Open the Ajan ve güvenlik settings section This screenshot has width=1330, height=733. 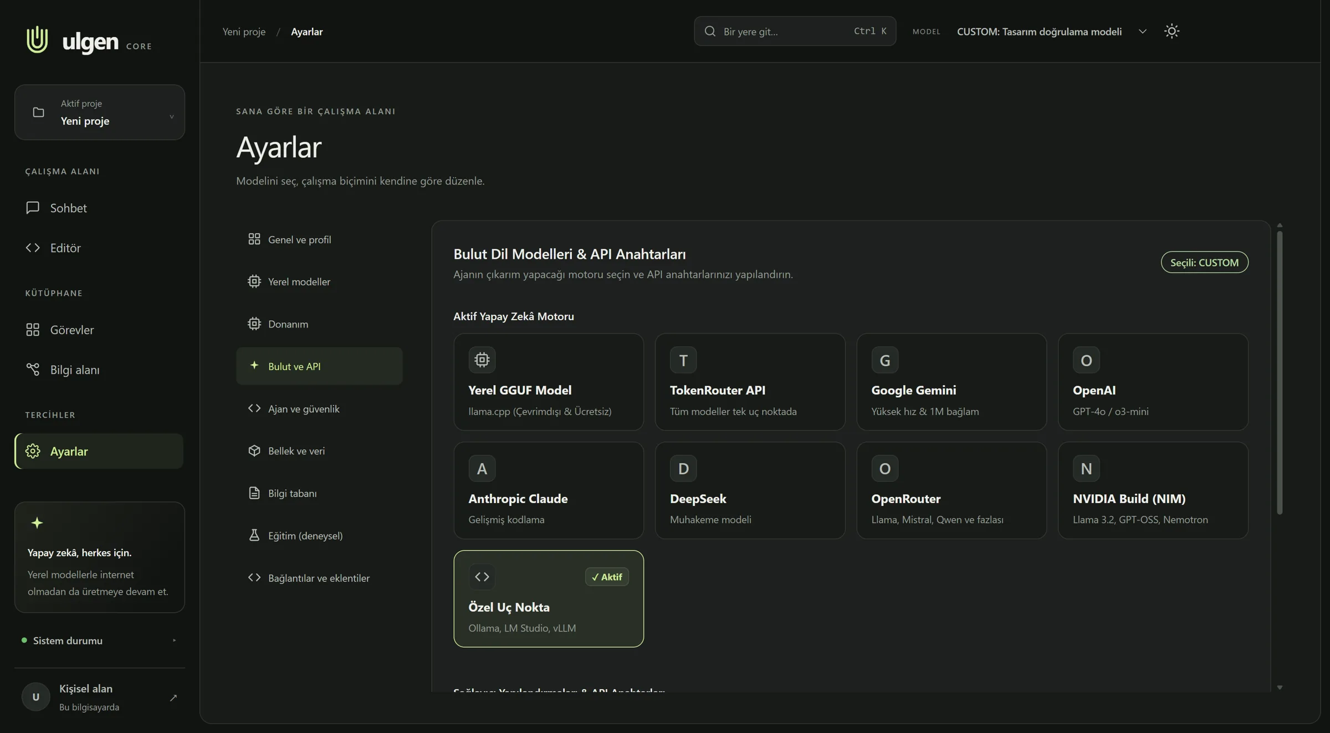319,408
